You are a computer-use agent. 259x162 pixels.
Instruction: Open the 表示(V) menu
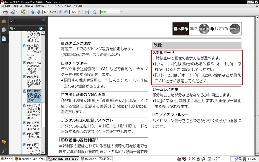(29, 6)
